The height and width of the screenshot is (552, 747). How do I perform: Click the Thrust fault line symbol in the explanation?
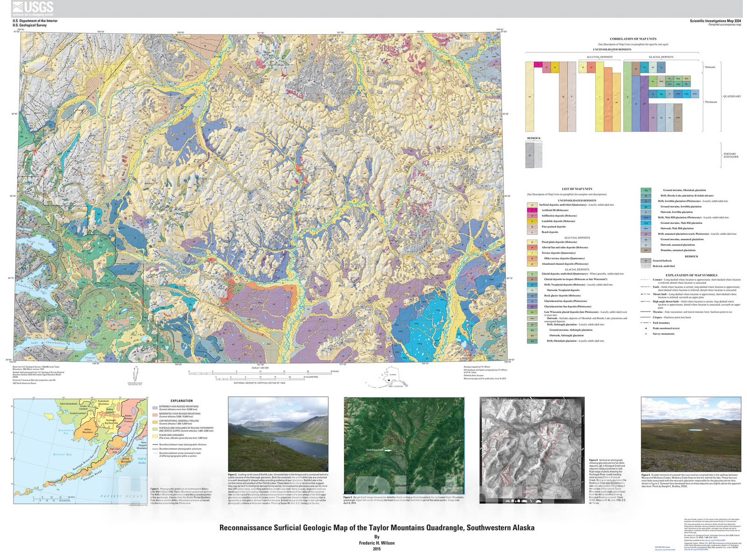[646, 294]
